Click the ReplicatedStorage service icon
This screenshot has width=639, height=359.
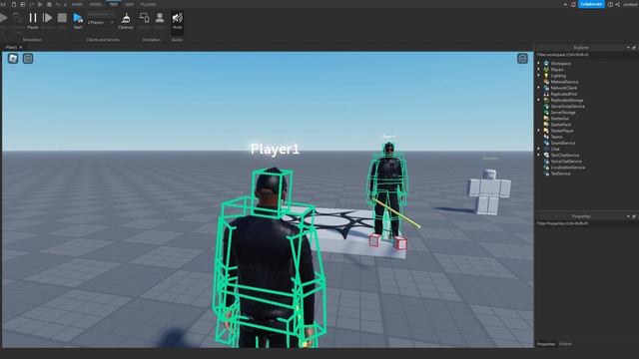[546, 100]
